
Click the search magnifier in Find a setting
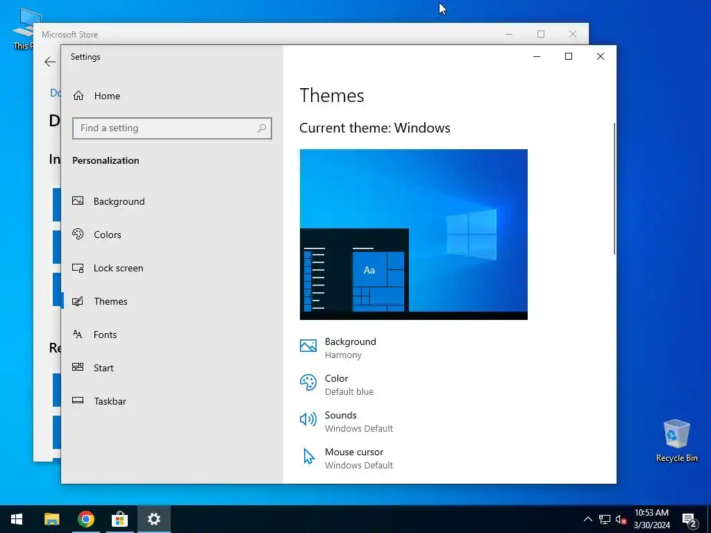[x=262, y=128]
